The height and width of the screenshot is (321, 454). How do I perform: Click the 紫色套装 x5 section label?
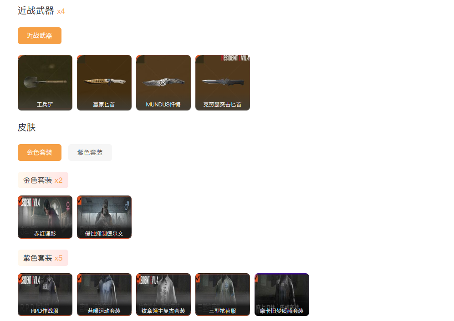click(43, 258)
